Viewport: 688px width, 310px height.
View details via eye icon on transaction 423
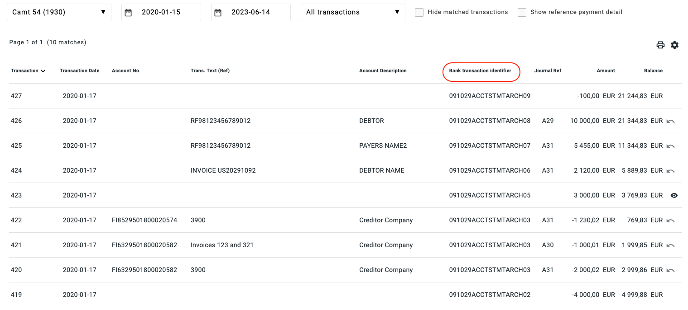[674, 195]
